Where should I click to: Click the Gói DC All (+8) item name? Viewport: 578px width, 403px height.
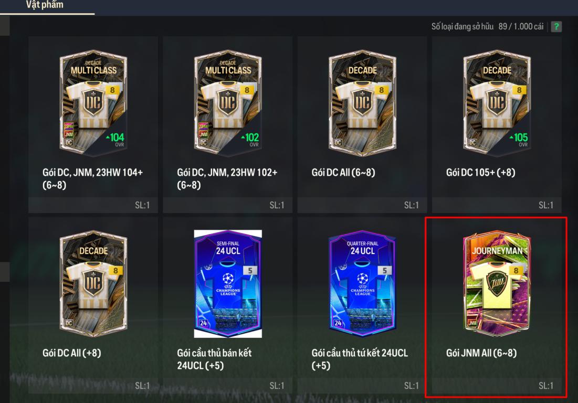pyautogui.click(x=72, y=353)
